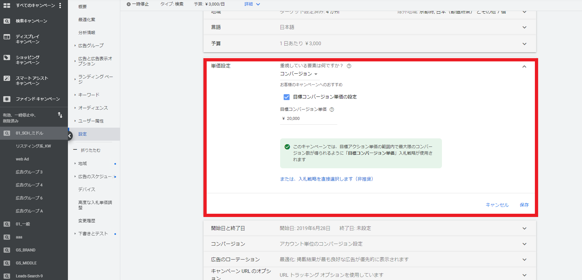582x280 pixels.
Task: Click the 目標コンバージョン単価 amount field
Action: 309,119
